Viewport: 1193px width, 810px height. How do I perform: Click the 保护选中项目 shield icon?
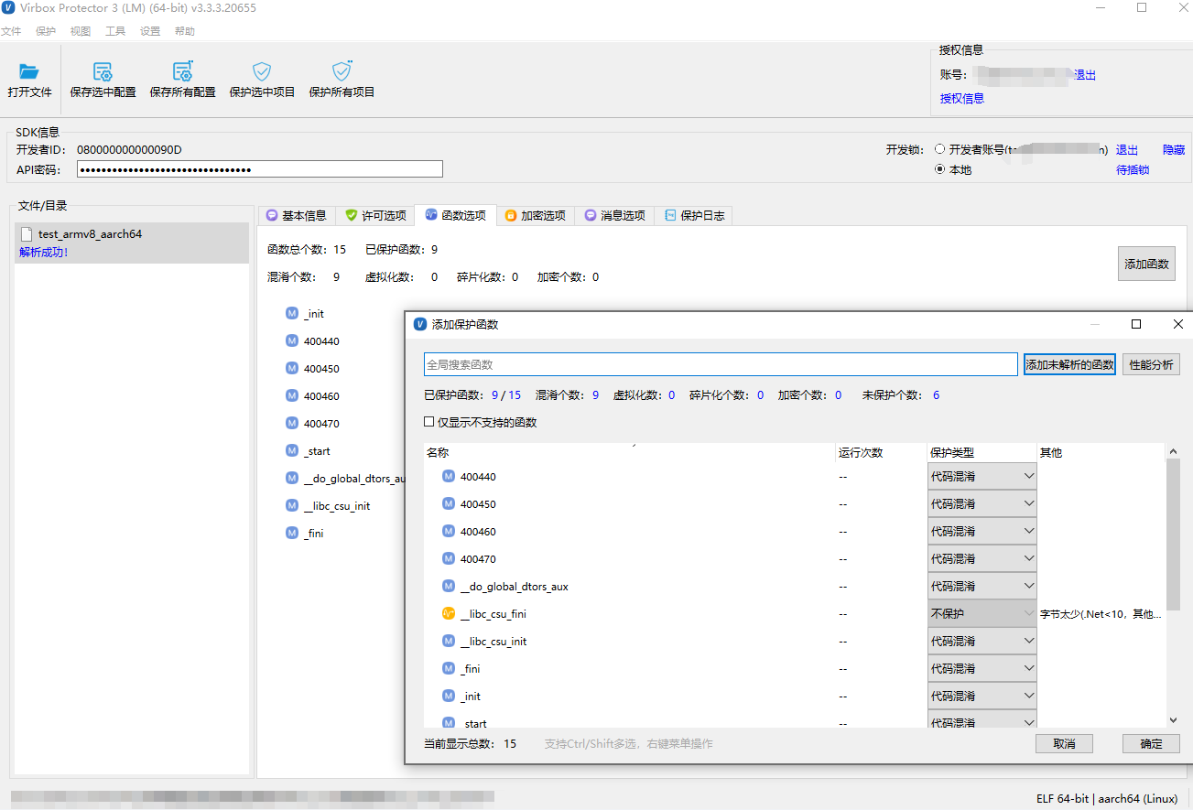tap(262, 71)
